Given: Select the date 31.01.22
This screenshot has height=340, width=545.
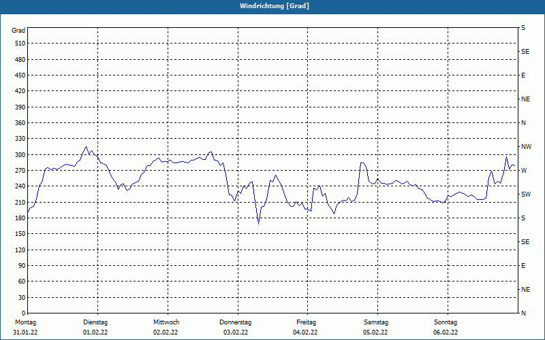Looking at the screenshot, I should point(25,333).
